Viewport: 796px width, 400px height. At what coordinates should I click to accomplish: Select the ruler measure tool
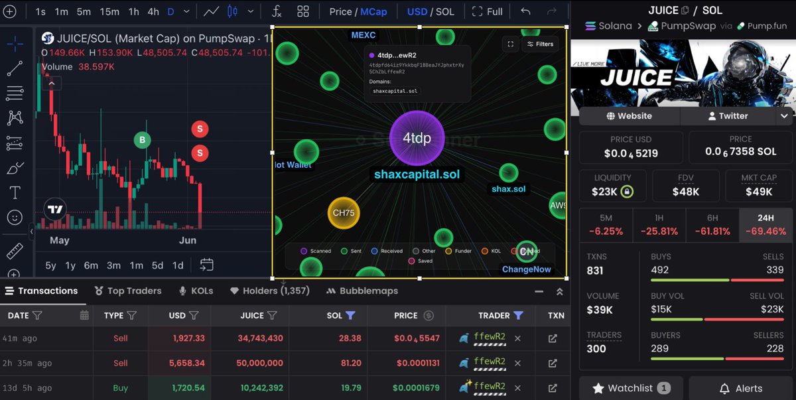[x=15, y=251]
